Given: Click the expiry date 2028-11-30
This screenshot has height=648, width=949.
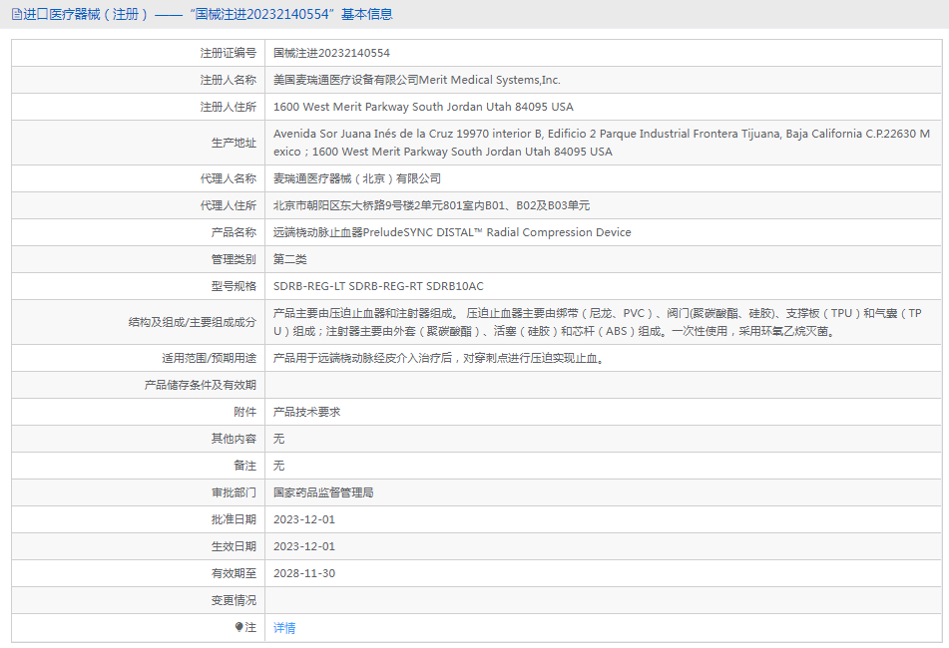Looking at the screenshot, I should pos(304,573).
